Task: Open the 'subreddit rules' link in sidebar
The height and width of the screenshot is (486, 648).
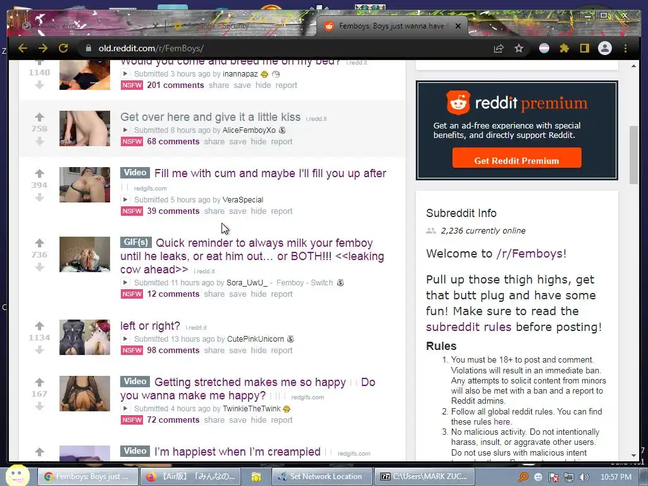Action: point(469,327)
